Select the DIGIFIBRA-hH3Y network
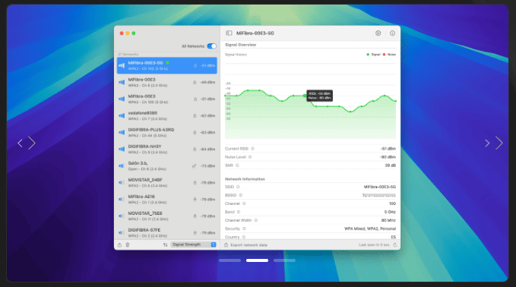 pyautogui.click(x=167, y=150)
